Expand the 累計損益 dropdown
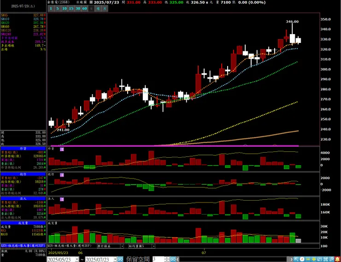Viewport: 341px width, 262px height. point(122,246)
